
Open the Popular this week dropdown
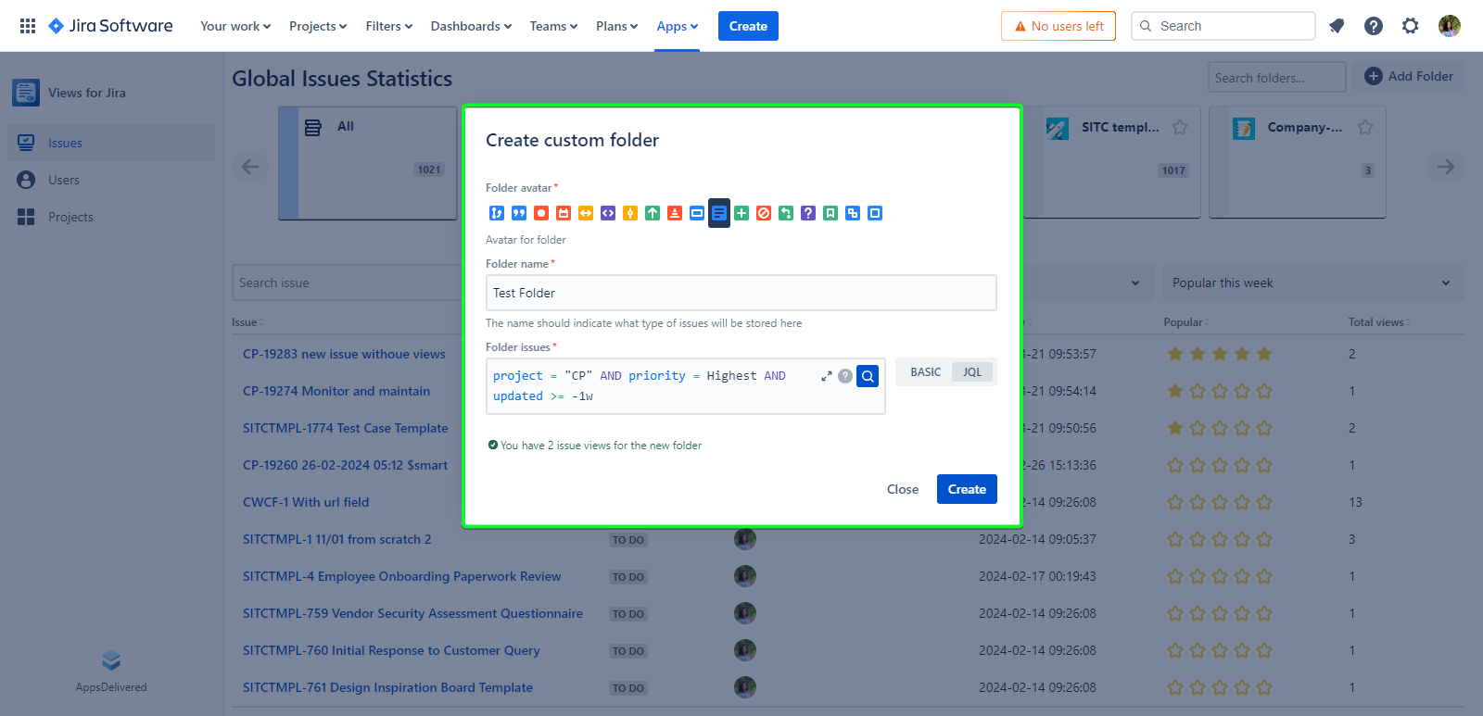1312,283
